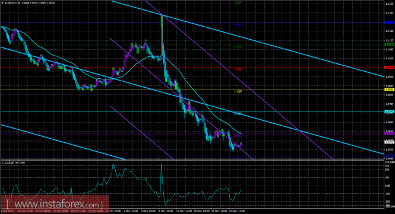Click the CCI indicator spike peak in the lower panel

click(x=161, y=164)
